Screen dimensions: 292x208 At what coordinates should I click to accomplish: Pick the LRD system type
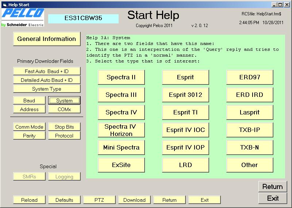(x=185, y=165)
